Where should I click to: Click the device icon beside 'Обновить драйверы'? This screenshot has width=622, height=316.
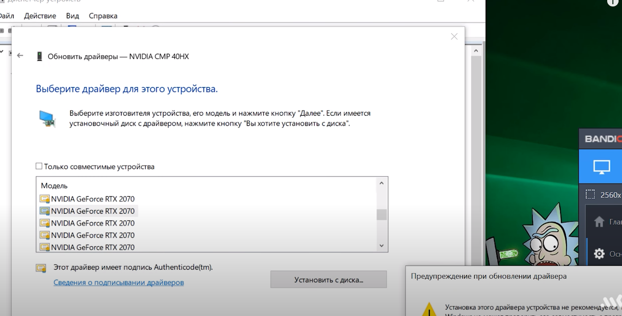pos(39,57)
